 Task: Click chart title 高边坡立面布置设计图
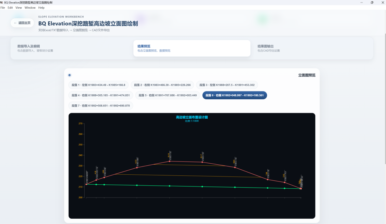click(192, 117)
